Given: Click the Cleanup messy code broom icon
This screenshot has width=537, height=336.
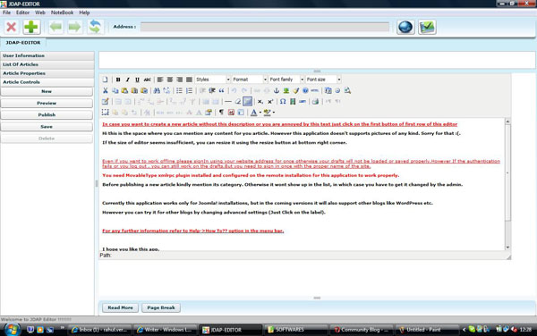Looking at the screenshot, I should tap(296, 90).
